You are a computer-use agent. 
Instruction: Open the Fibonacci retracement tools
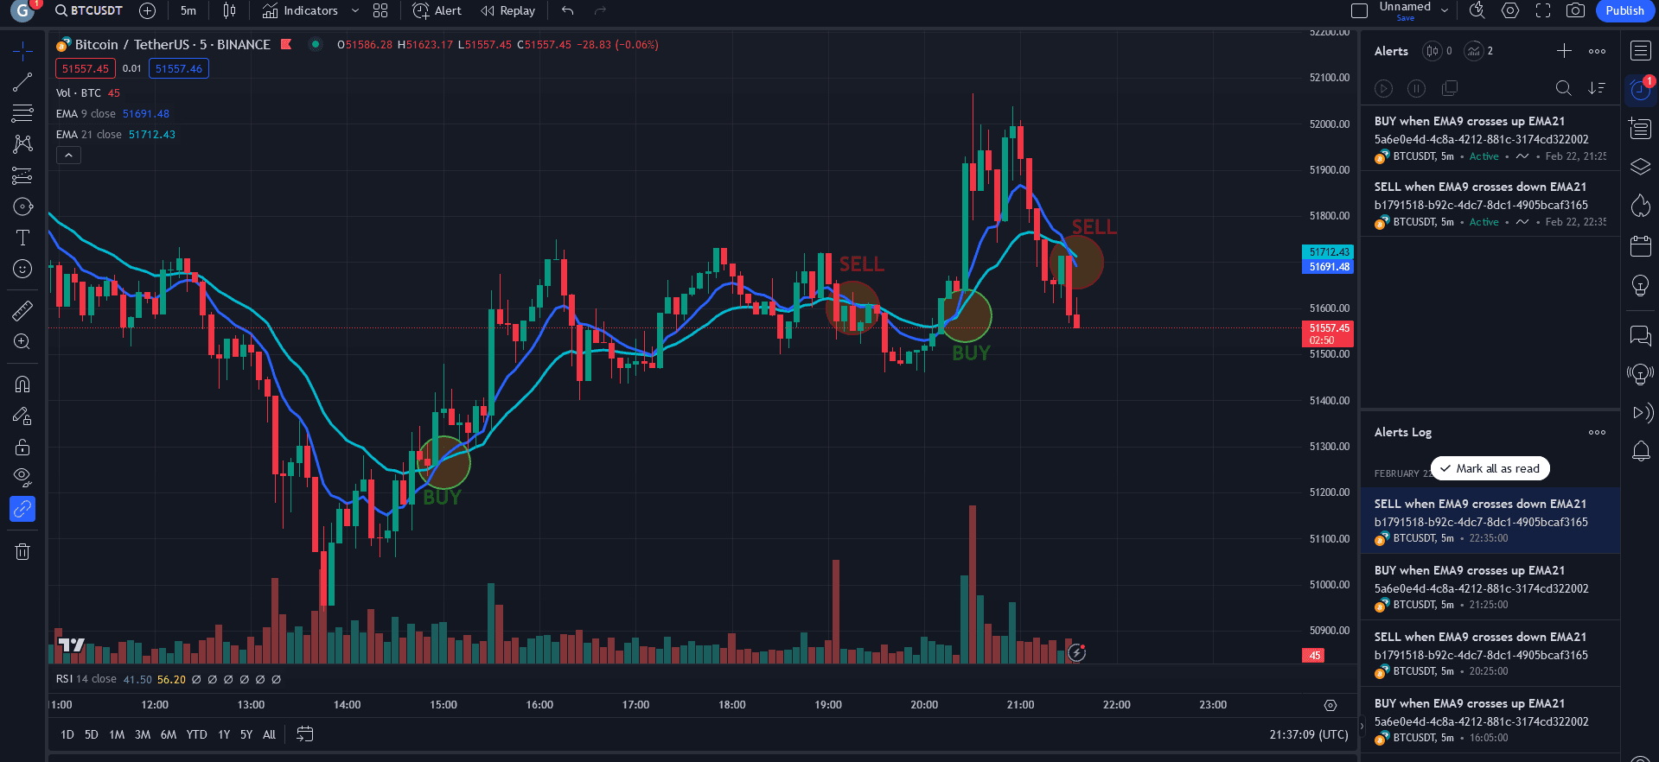point(22,113)
